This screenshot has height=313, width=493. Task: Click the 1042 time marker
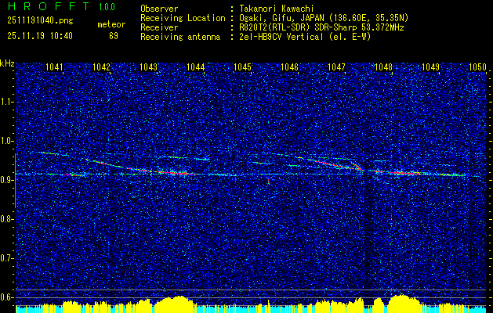[x=102, y=67]
